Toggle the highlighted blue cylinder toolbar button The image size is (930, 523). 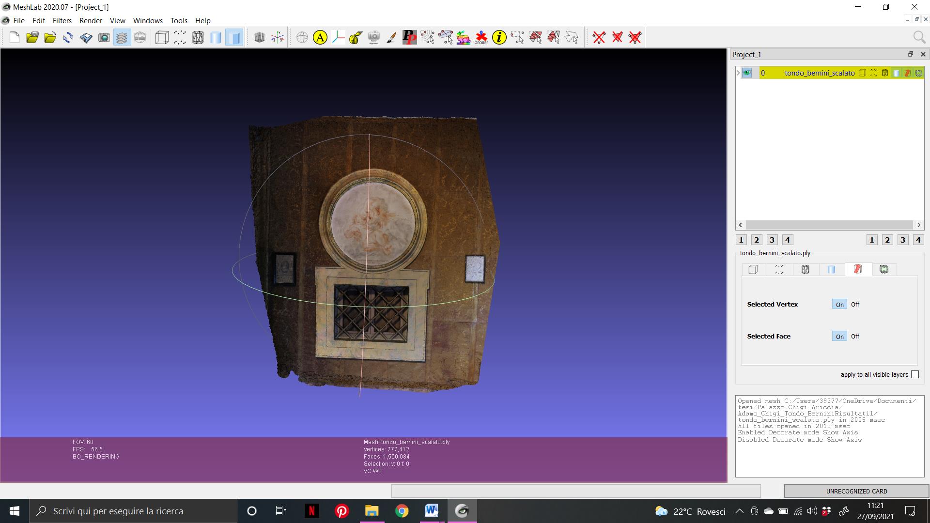(234, 37)
